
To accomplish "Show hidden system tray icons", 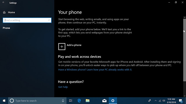I will 156,101.
